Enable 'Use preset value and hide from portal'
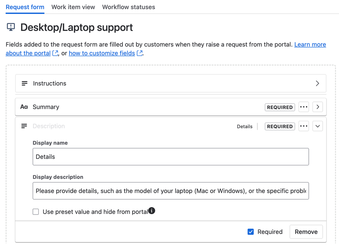This screenshot has height=245, width=339. click(36, 212)
